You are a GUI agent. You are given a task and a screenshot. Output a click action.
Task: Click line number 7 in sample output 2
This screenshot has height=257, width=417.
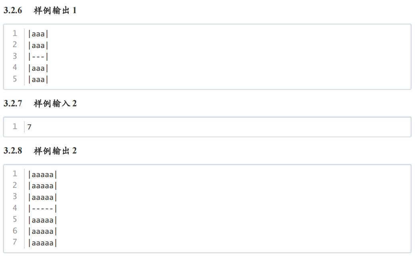click(15, 242)
